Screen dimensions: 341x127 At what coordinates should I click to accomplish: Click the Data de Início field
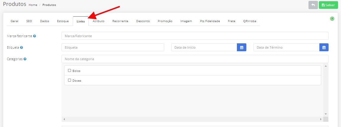(204, 47)
